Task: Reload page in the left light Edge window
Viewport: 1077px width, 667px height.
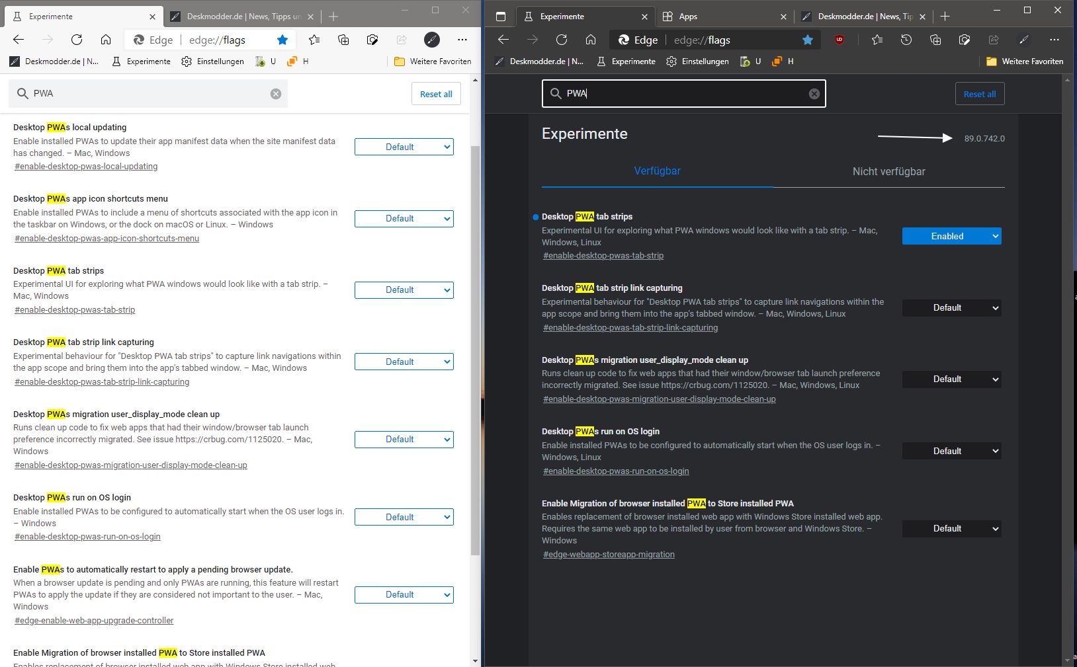Action: pos(77,40)
